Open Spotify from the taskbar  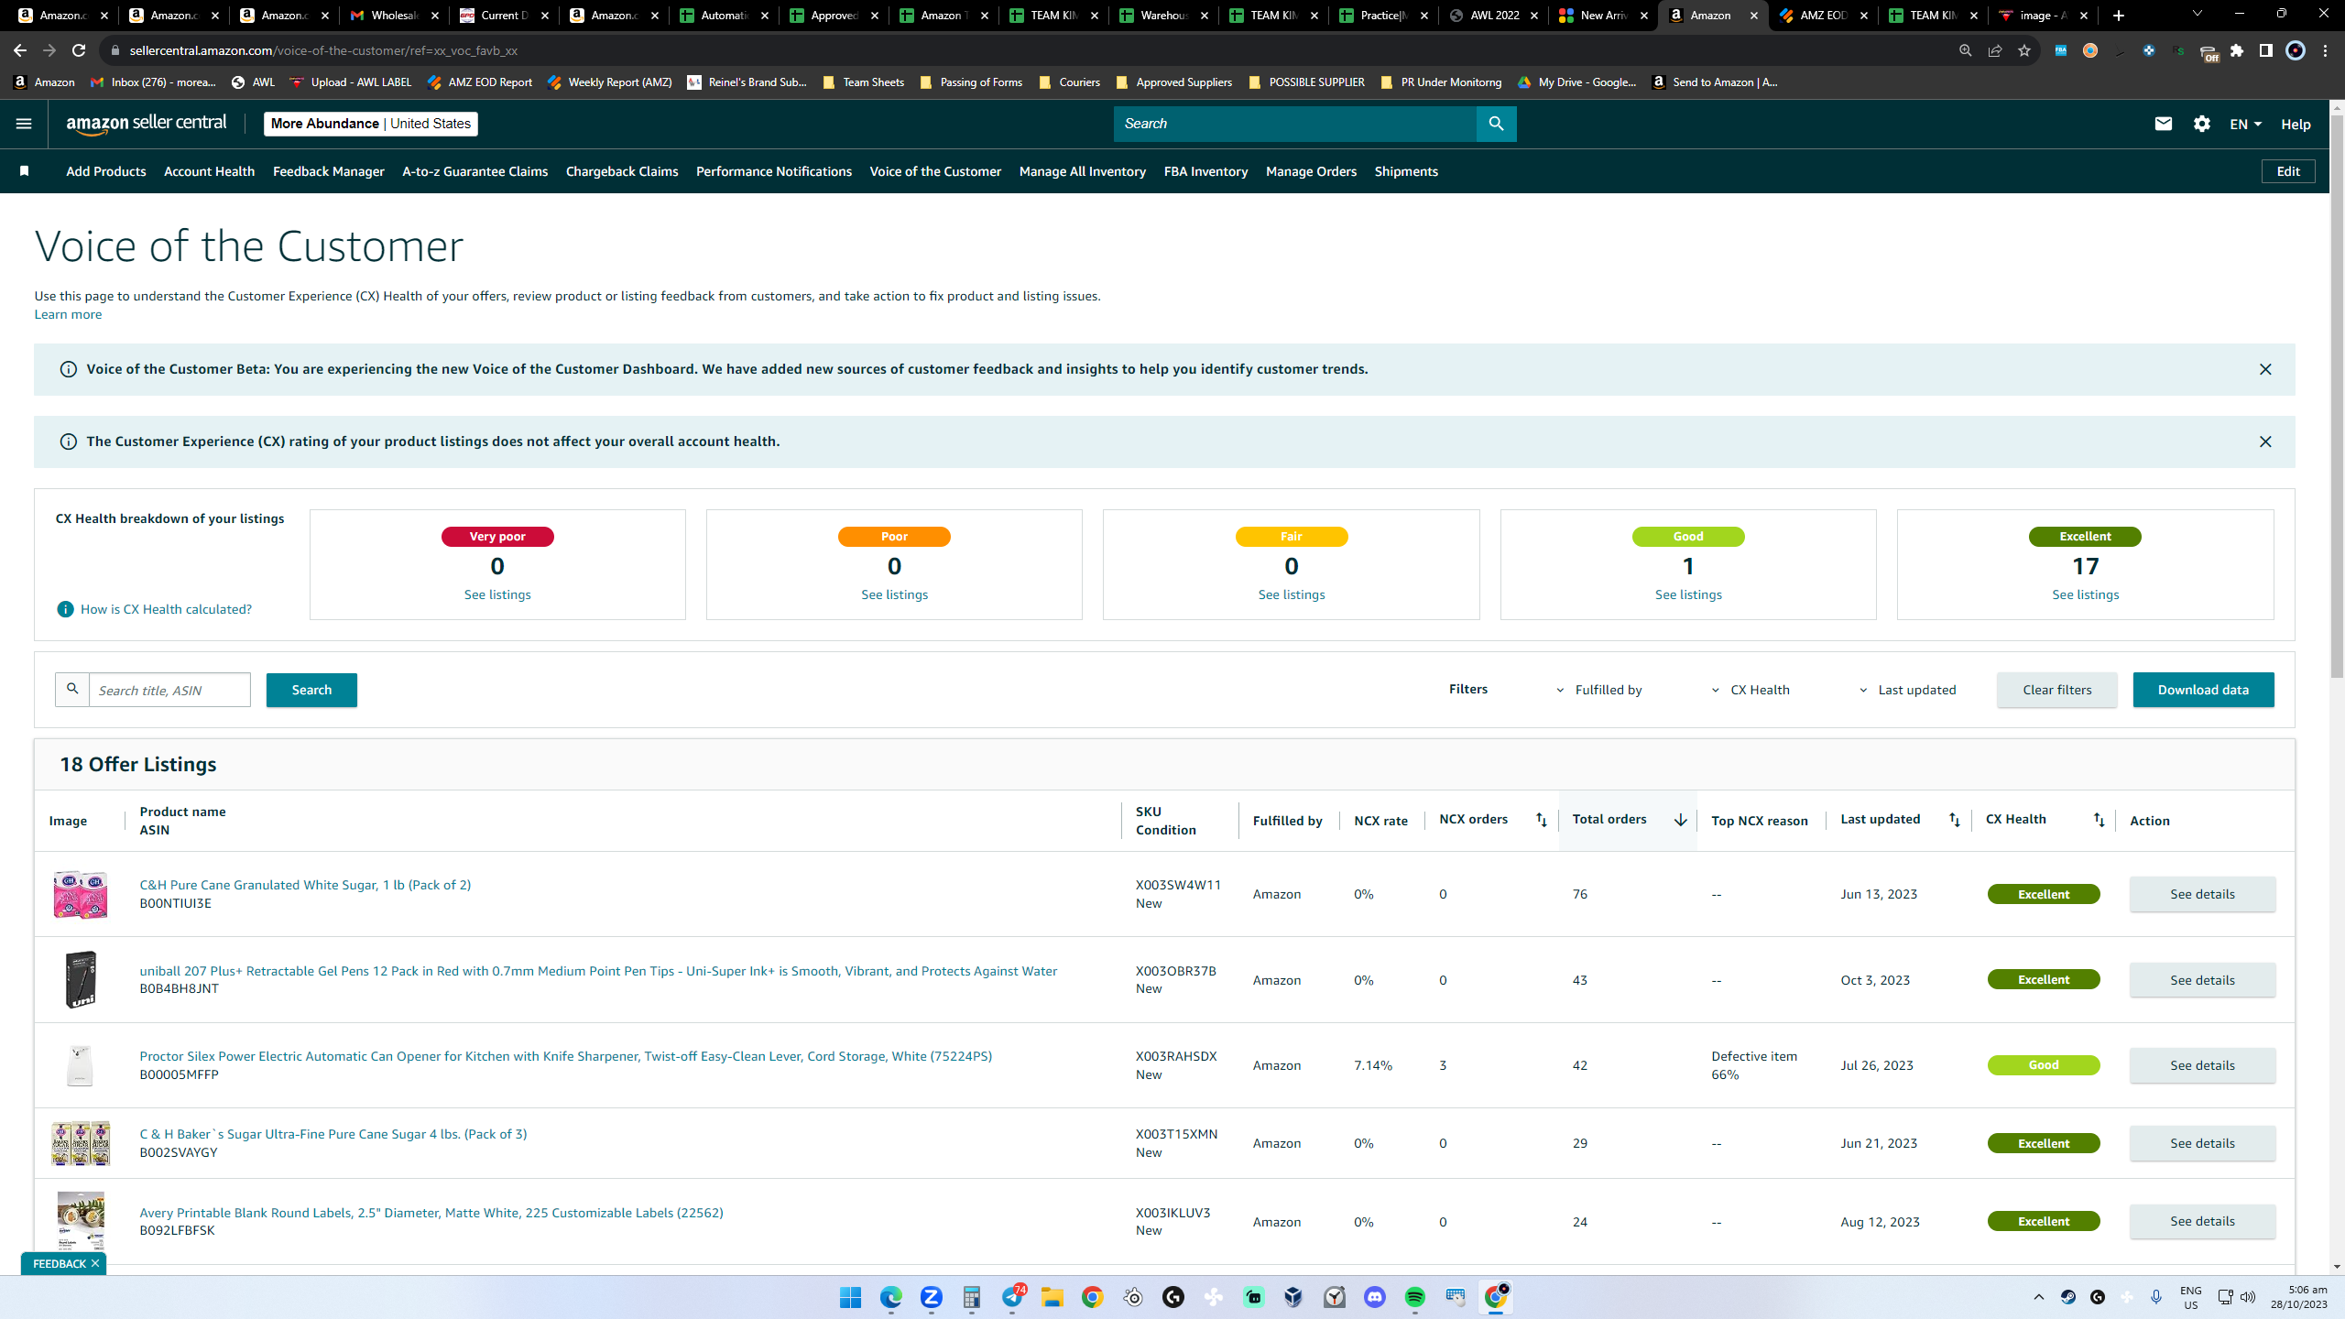coord(1414,1297)
